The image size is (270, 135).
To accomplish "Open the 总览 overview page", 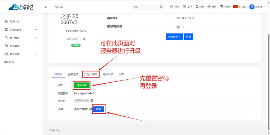I will click(x=59, y=7).
